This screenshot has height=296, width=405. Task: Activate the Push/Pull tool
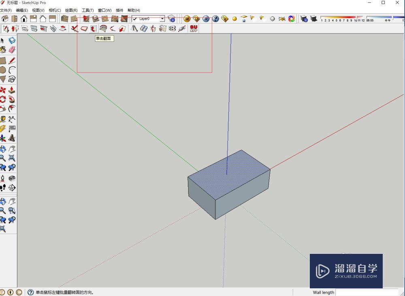pos(12,90)
